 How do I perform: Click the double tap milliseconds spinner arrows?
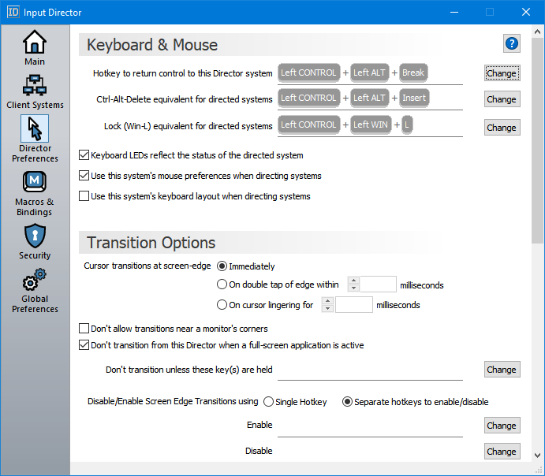click(x=353, y=284)
